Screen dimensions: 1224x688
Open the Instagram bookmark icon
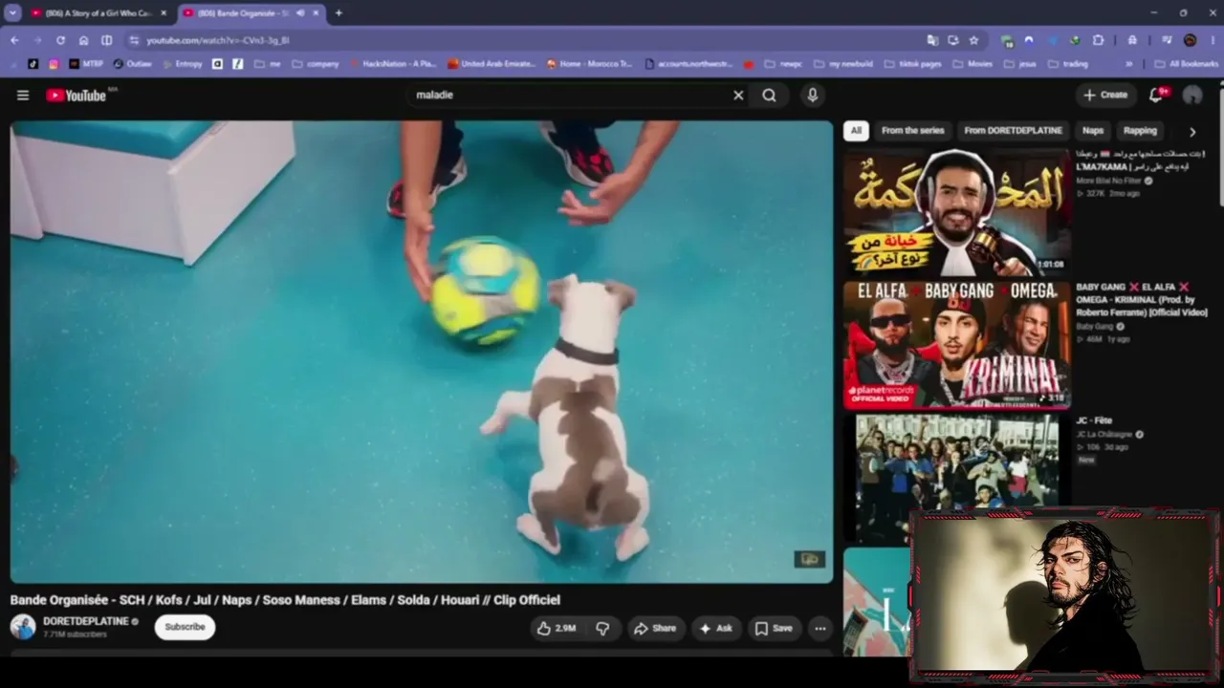pos(54,64)
